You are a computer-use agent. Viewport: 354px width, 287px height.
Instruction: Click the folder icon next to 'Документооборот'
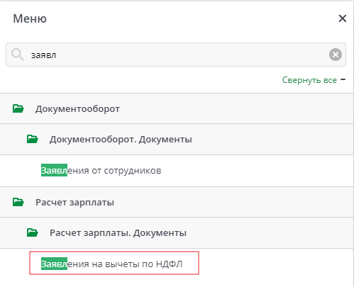[18, 108]
